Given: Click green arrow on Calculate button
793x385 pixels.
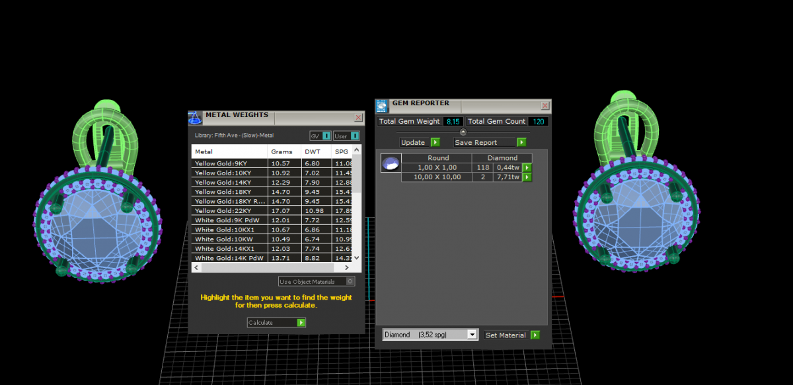Looking at the screenshot, I should pos(301,323).
